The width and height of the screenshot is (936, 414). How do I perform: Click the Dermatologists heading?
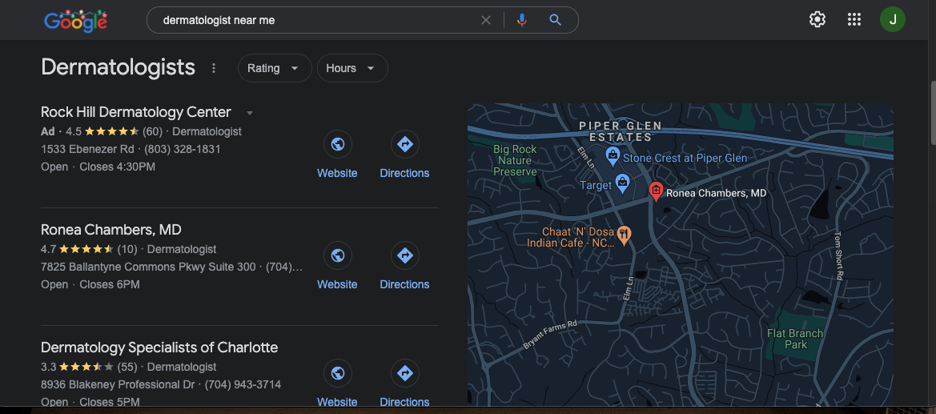coord(119,67)
